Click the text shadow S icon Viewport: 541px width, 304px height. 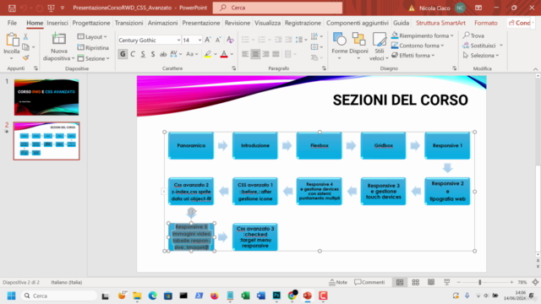coord(153,54)
